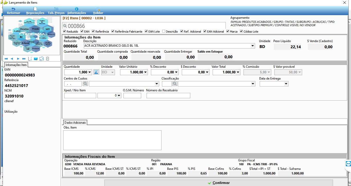Toggle the Referência checkbox
This screenshot has width=351, height=186.
93,31
